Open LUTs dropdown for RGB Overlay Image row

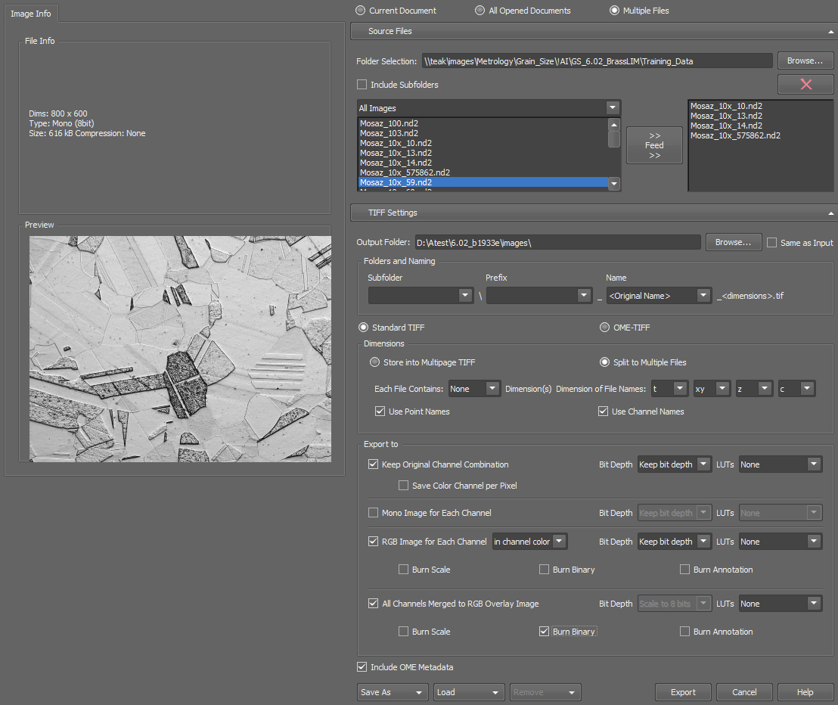tap(781, 604)
